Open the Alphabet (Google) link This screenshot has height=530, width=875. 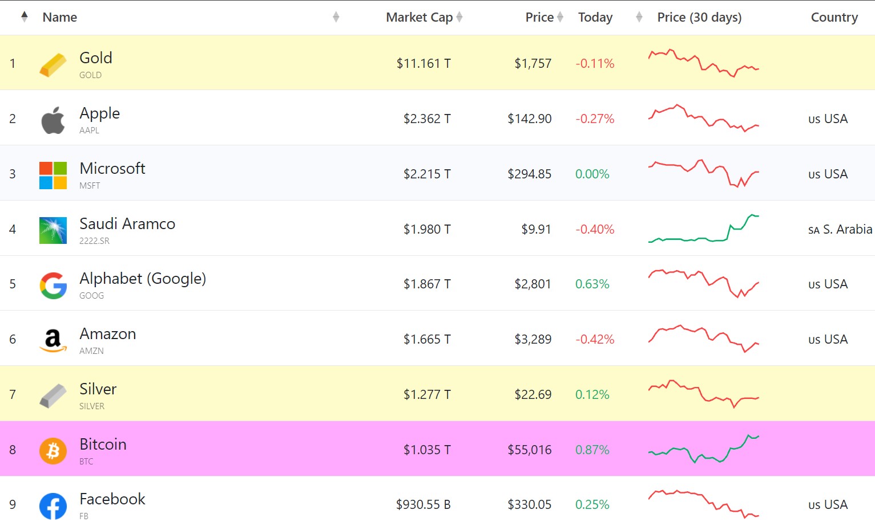pyautogui.click(x=143, y=278)
